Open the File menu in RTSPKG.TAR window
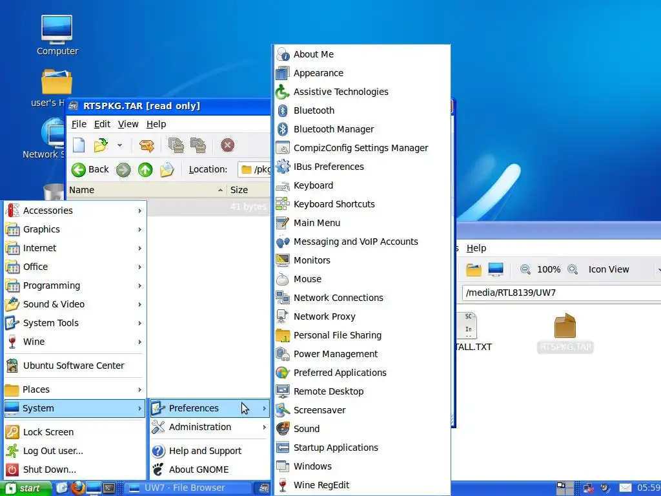661x496 pixels. point(79,124)
